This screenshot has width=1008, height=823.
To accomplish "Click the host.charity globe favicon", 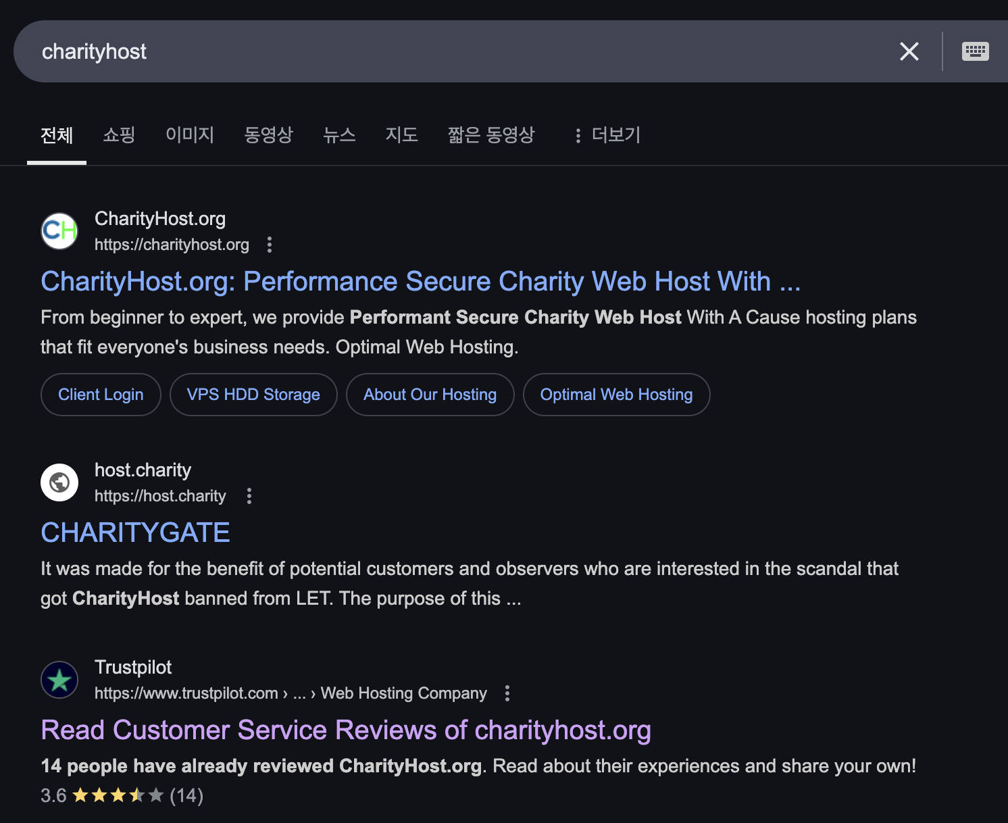I will click(x=59, y=482).
